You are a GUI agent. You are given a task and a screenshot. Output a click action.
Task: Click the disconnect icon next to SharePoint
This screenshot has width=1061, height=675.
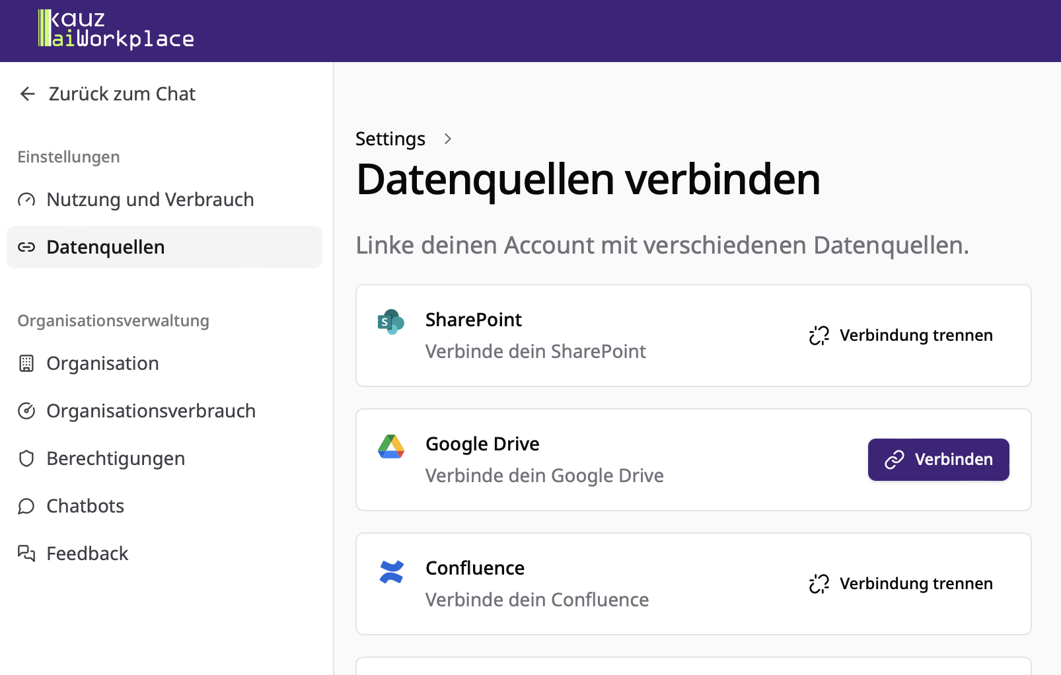point(819,336)
